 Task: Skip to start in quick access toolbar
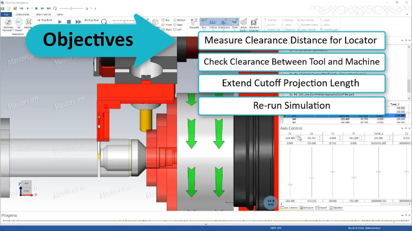point(21,8)
